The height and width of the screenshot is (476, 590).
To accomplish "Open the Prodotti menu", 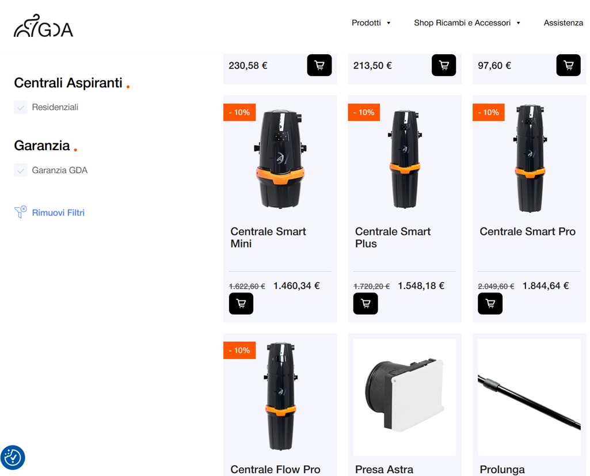I will pos(366,23).
